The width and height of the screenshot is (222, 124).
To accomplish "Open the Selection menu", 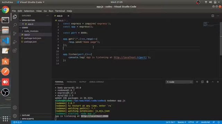I will pyautogui.click(x=29, y=11).
